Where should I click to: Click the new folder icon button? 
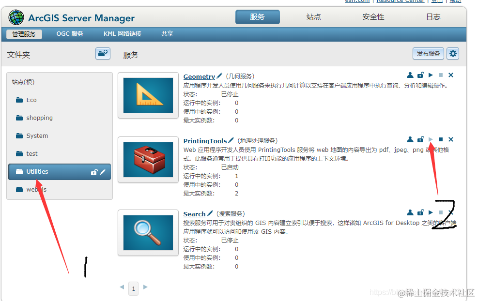coord(103,54)
